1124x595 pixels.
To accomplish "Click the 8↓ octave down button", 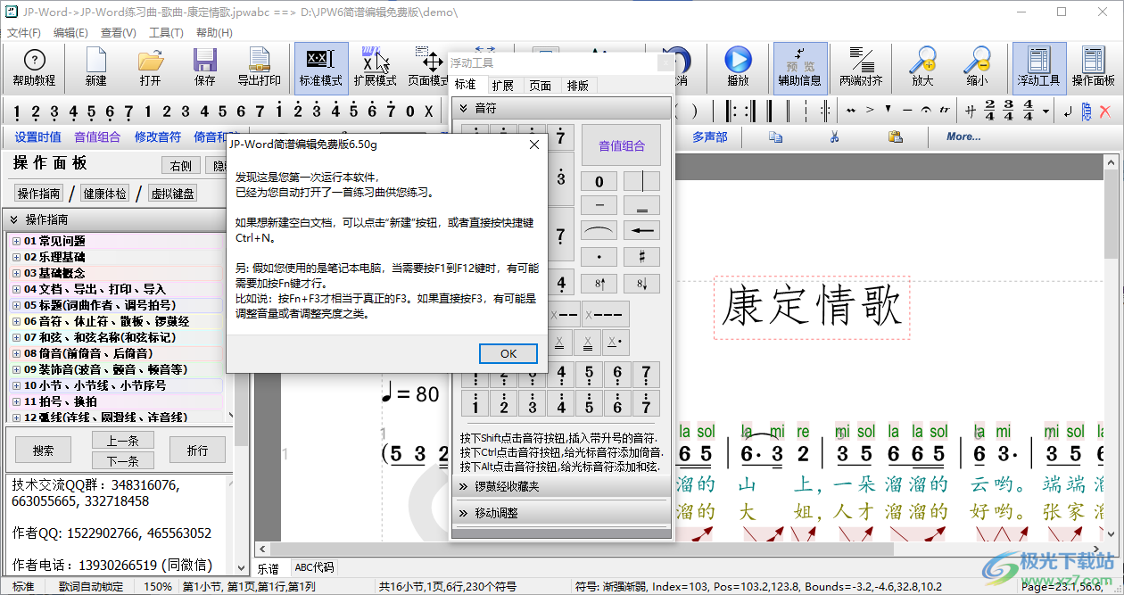I will pyautogui.click(x=641, y=284).
